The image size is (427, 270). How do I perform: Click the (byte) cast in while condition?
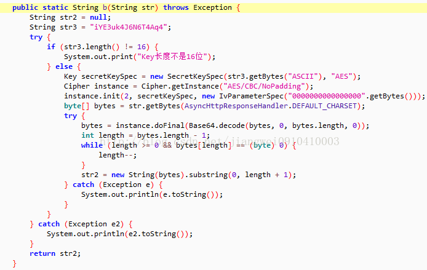pos(262,145)
